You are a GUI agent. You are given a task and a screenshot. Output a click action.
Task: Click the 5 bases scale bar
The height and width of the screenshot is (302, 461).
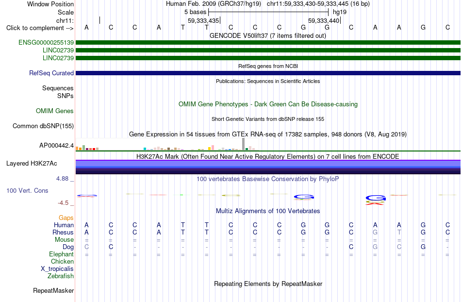pyautogui.click(x=268, y=12)
